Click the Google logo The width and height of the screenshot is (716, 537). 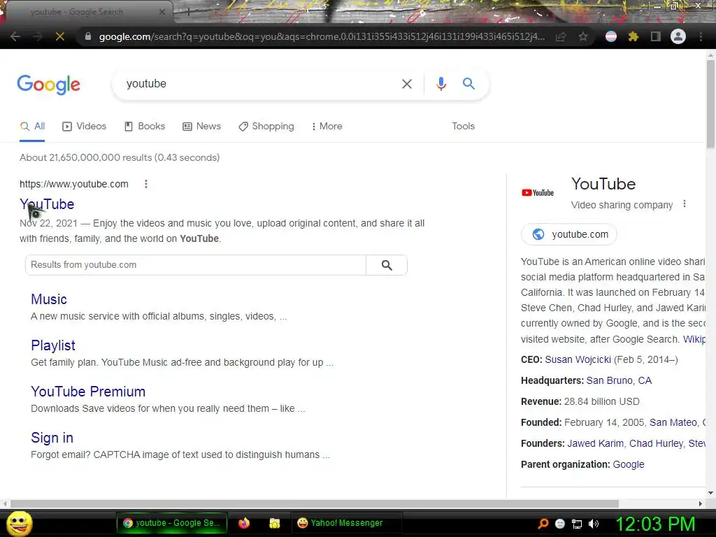point(49,85)
